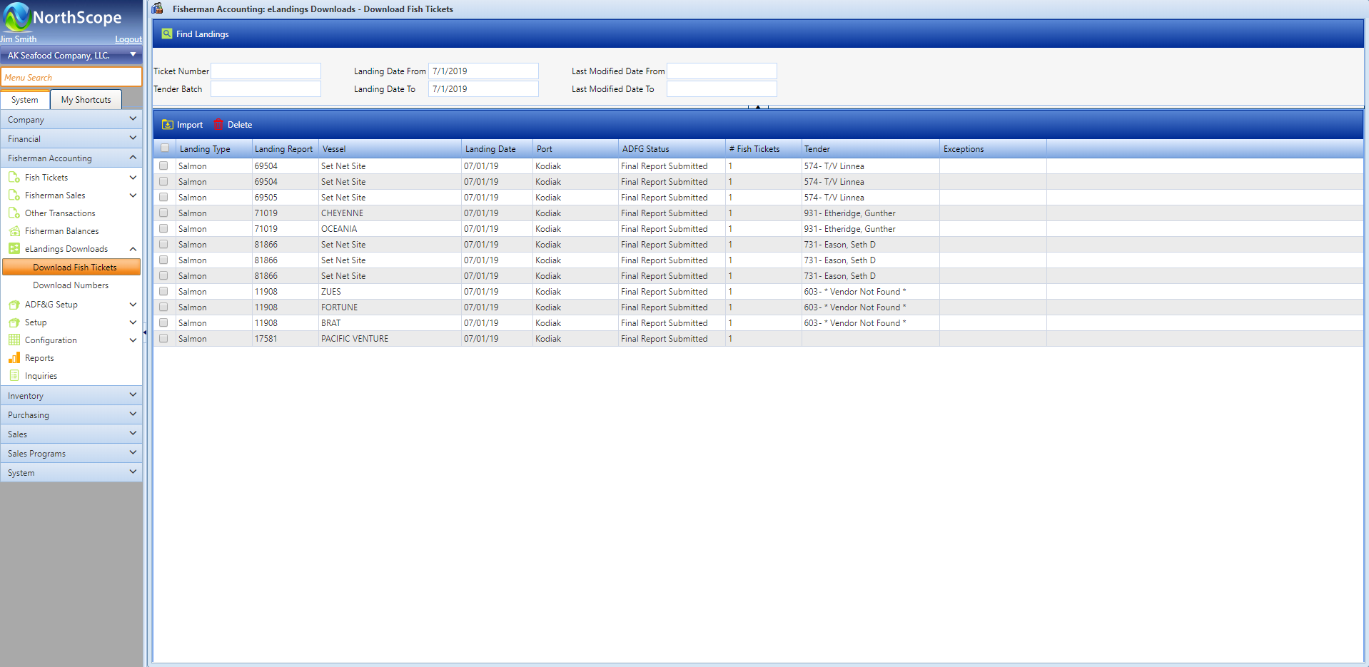The image size is (1369, 667).
Task: Open the AK Seafood Company dropdown
Action: click(x=133, y=55)
